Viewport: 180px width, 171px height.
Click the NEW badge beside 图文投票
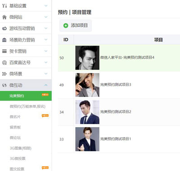click(45, 167)
